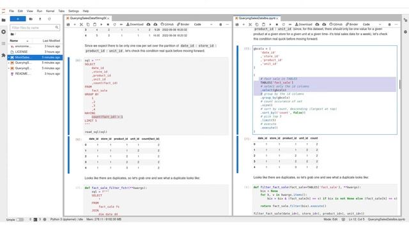This screenshot has height=230, width=409.
Task: Open the Edit menu
Action: click(x=20, y=11)
